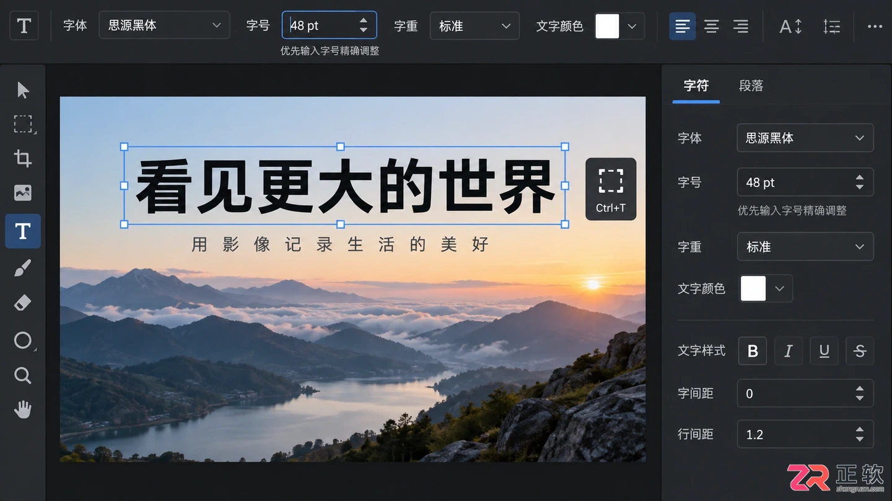Click the 字间距 value field
The image size is (892, 501).
805,393
